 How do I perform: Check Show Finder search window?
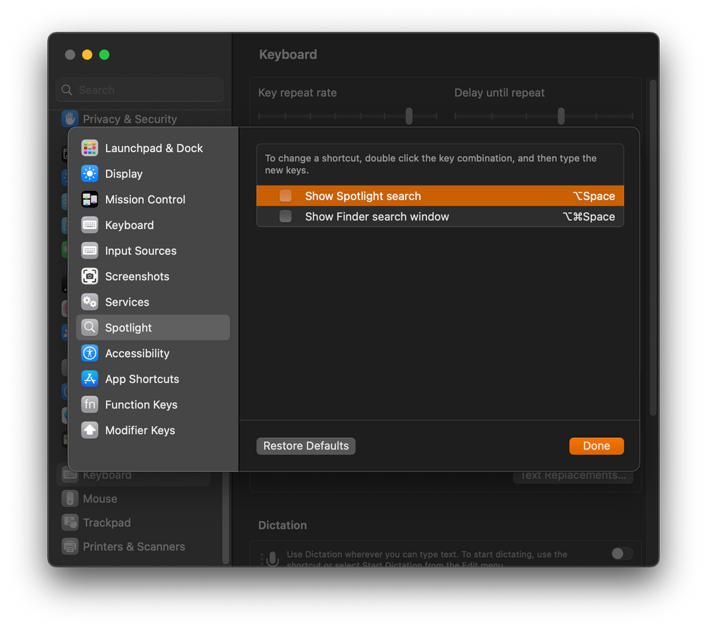(x=285, y=216)
